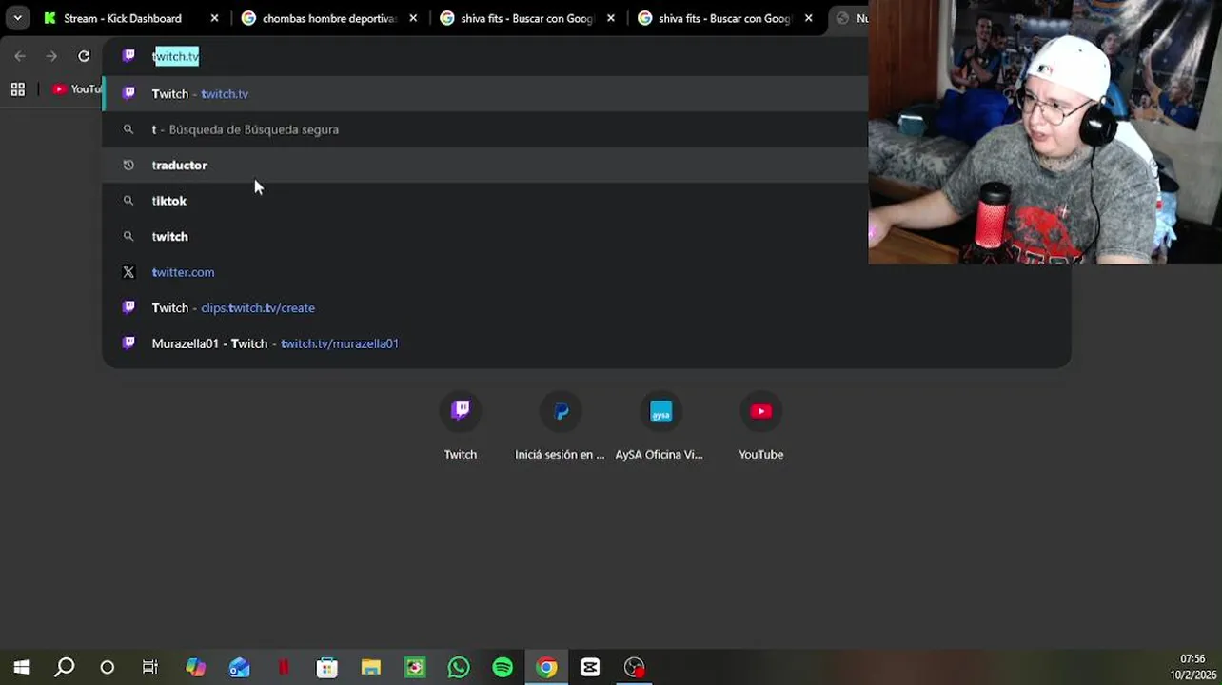The width and height of the screenshot is (1222, 685).
Task: Open Outlook from taskbar
Action: coord(239,667)
